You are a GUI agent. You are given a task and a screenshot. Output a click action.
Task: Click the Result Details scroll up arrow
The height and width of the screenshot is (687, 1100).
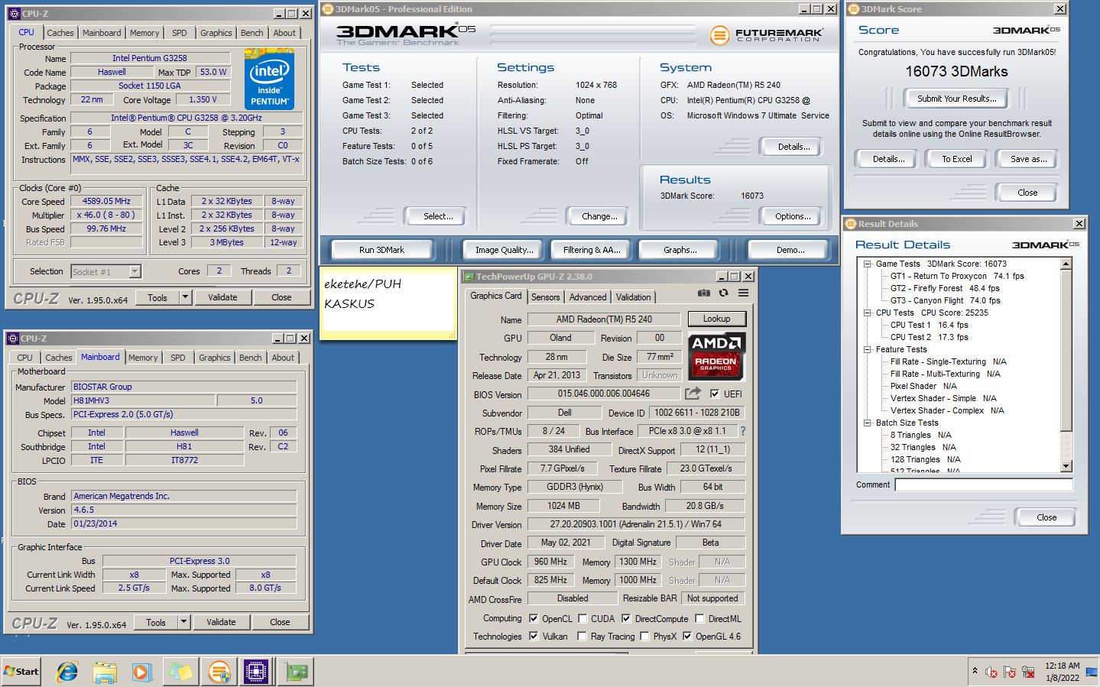pos(1066,264)
